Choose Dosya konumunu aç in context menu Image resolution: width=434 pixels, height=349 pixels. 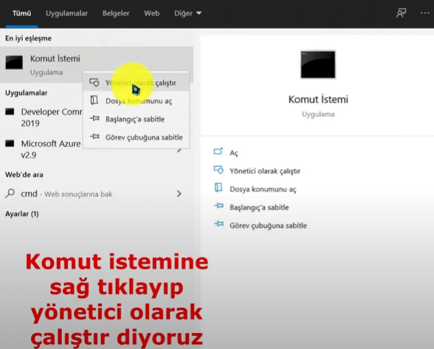136,101
